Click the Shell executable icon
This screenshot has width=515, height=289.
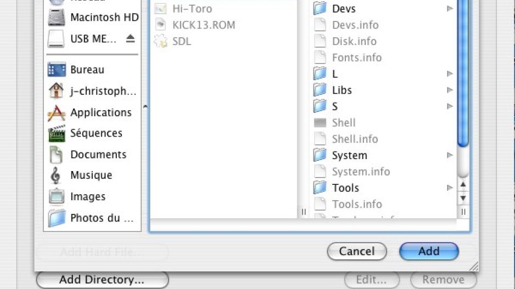tap(320, 123)
